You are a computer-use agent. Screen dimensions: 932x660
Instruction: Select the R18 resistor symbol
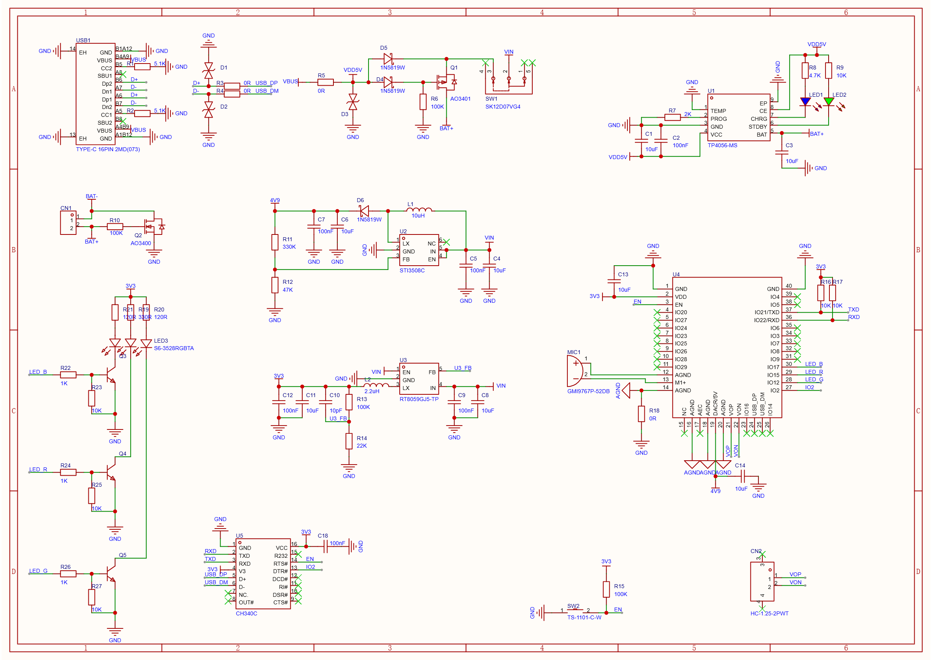coord(642,414)
